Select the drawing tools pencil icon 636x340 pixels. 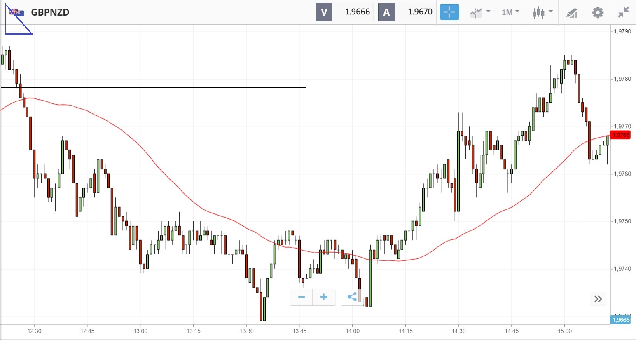coord(572,13)
